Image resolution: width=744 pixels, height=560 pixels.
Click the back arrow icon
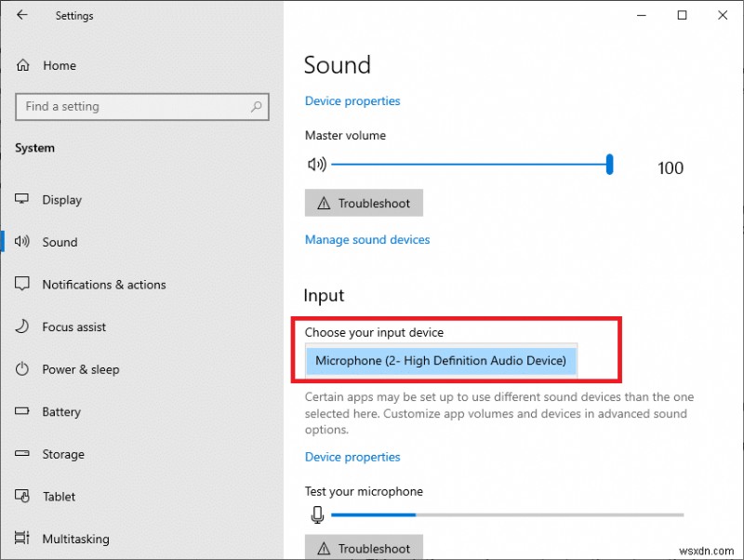pos(22,16)
